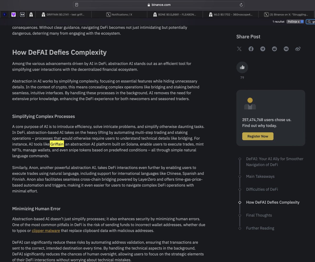Click the 'Share Post' heading
The image size is (315, 262).
tap(248, 37)
